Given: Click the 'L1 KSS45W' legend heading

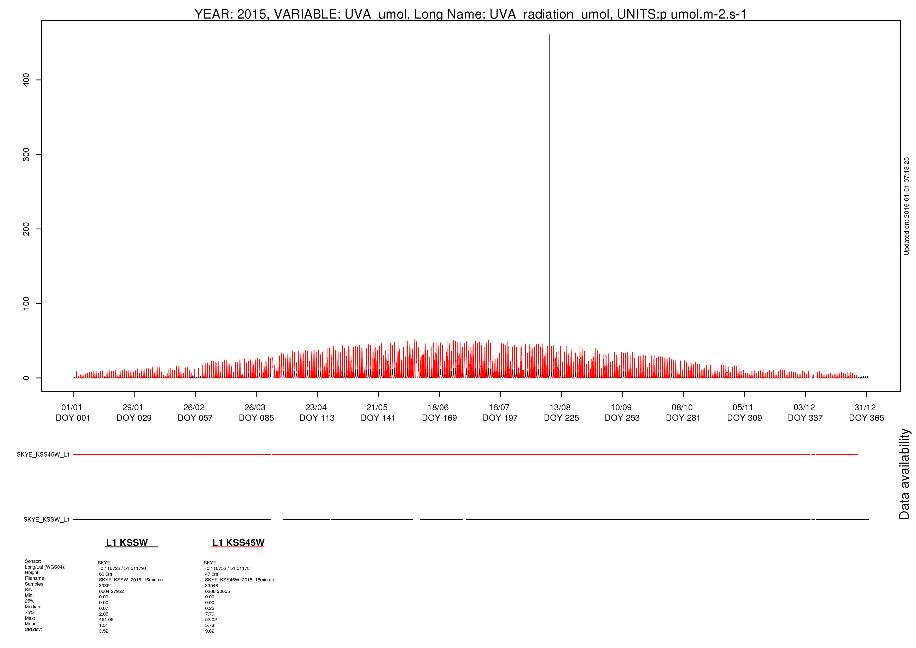Looking at the screenshot, I should 238,543.
